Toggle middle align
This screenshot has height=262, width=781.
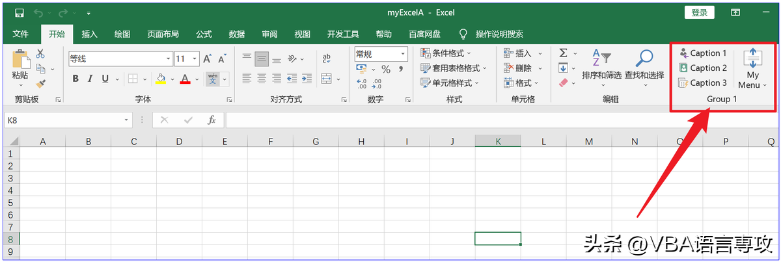point(262,59)
